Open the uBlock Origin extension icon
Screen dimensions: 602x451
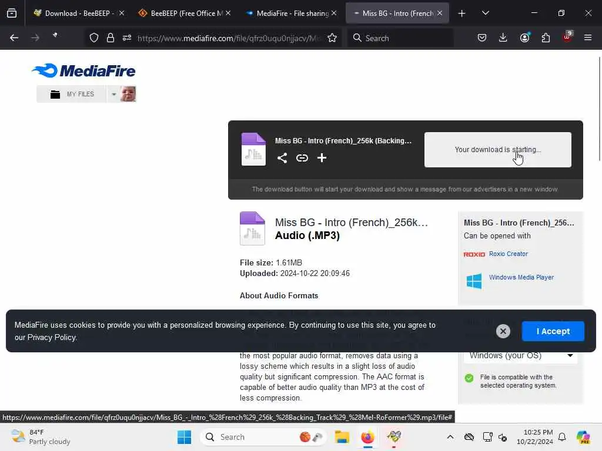567,37
